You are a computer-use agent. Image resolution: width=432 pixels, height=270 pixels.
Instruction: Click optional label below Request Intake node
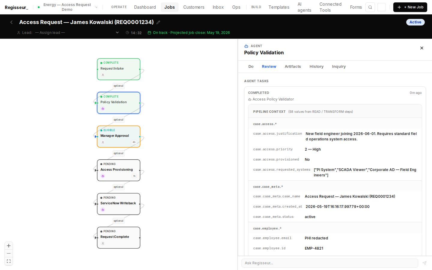click(x=118, y=86)
